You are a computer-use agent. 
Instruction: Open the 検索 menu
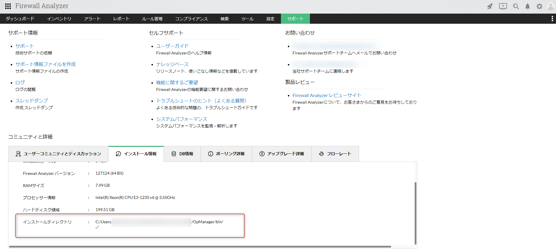tap(225, 19)
